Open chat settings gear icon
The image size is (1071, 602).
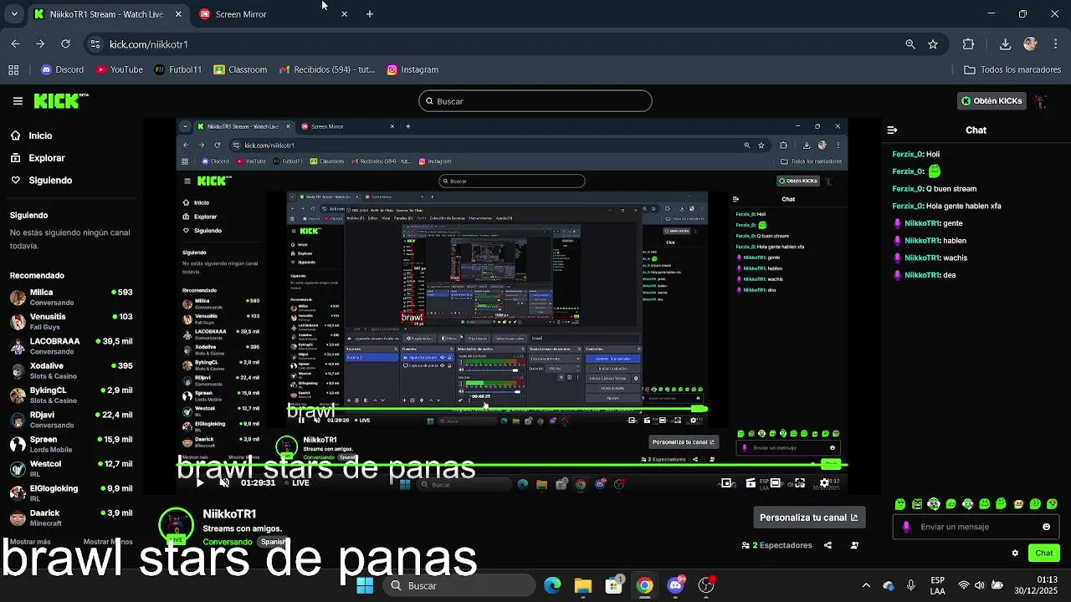[1015, 553]
